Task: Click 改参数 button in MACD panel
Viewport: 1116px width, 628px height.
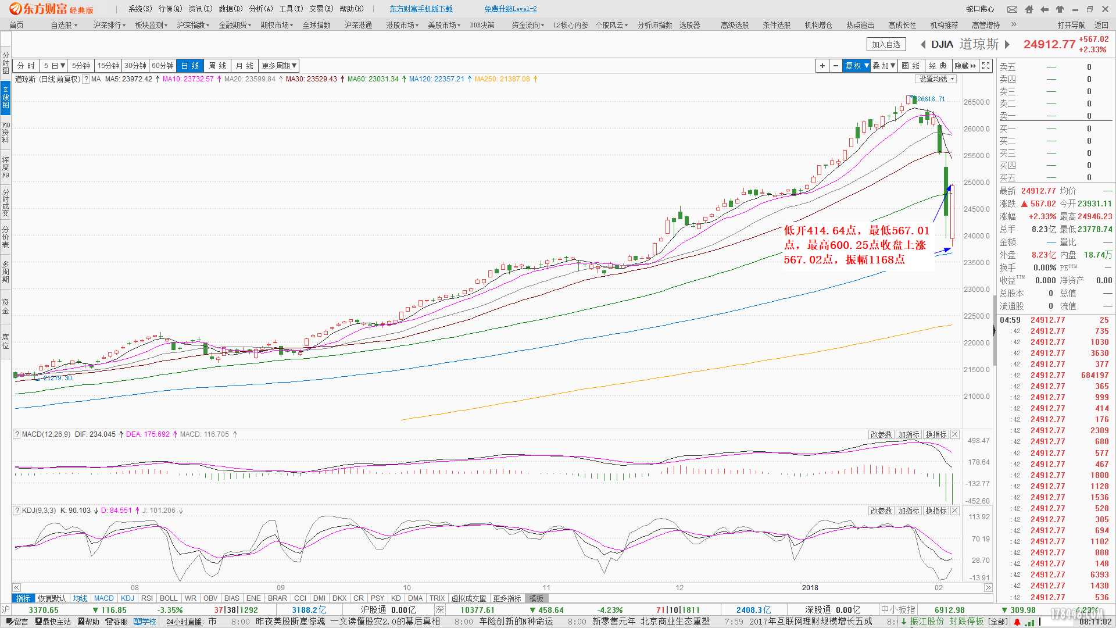Action: pos(881,434)
